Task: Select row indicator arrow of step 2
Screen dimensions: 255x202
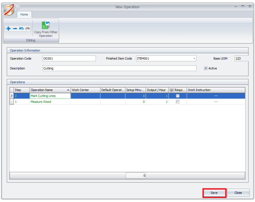Action: coord(11,96)
